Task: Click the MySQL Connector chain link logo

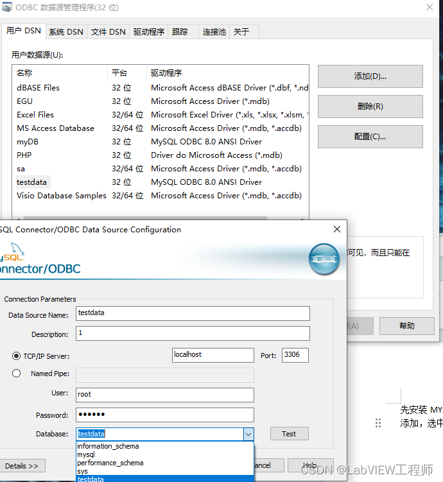Action: tap(324, 259)
